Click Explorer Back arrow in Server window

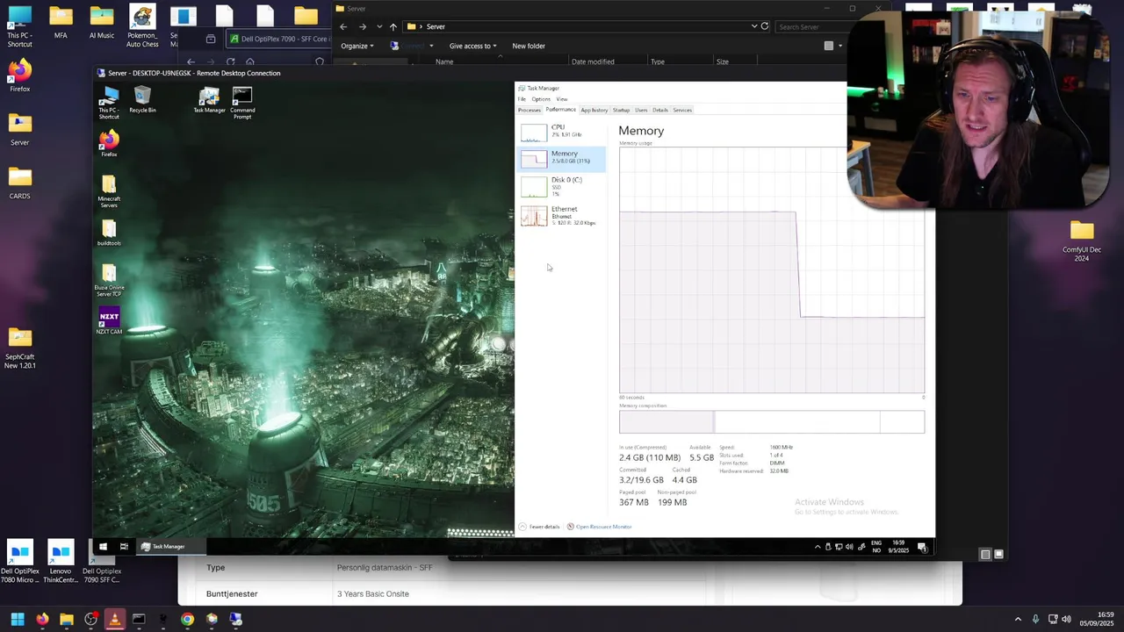[x=343, y=26]
